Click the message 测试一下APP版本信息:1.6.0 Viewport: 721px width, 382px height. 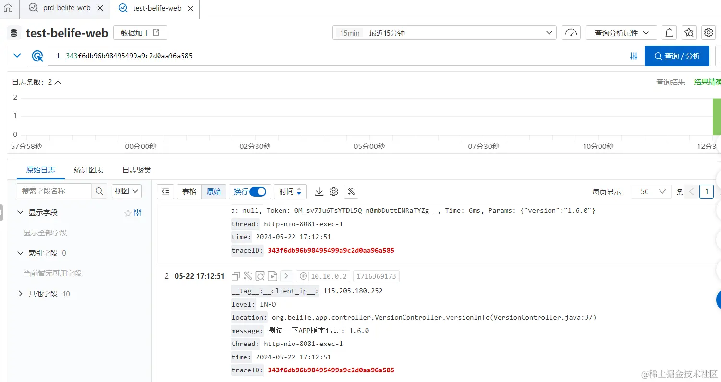coord(318,331)
